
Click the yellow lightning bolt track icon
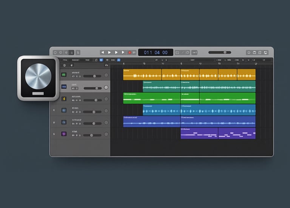click(x=64, y=99)
